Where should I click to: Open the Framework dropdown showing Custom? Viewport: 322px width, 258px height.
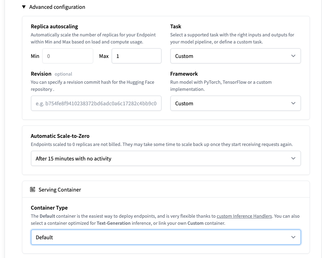click(x=235, y=103)
